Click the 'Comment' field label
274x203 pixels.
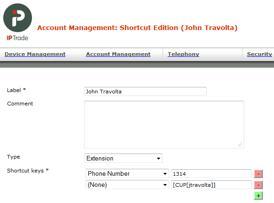pyautogui.click(x=20, y=104)
